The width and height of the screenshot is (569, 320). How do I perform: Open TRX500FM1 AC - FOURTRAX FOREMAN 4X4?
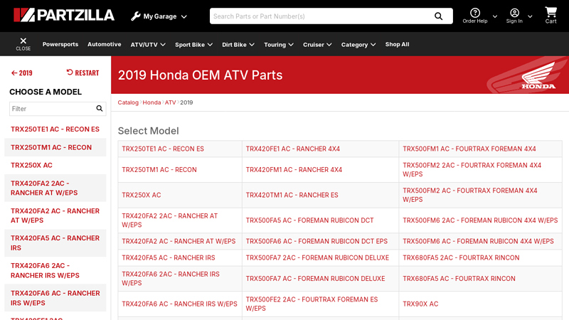(469, 149)
